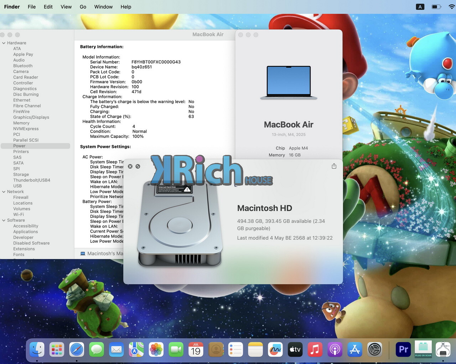This screenshot has height=364, width=456.
Task: Select Graphics/Displays in the sidebar
Action: pyautogui.click(x=31, y=117)
